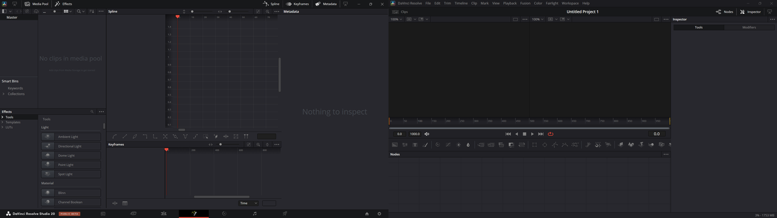Search effects library magnifier icon
The width and height of the screenshot is (777, 218).
92,111
